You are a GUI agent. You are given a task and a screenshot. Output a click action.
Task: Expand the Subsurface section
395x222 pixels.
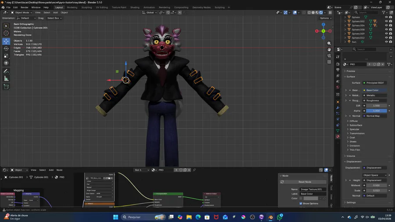355,125
